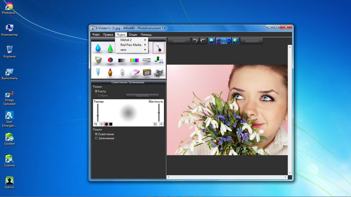Select the blue water drop blur tool
The height and width of the screenshot is (197, 351).
click(x=98, y=48)
